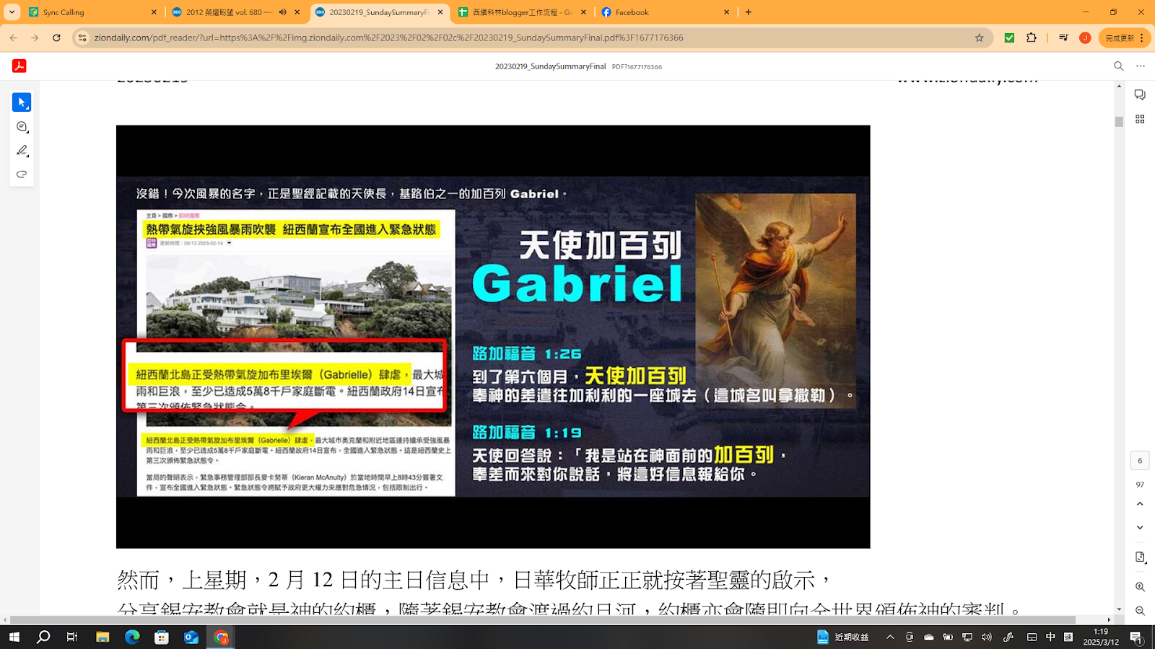Screen dimensions: 1155x649
Task: Open Task View on taskbar
Action: pos(72,637)
